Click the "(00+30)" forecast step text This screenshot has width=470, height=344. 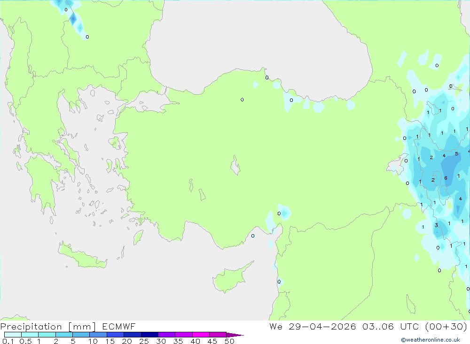(446, 327)
